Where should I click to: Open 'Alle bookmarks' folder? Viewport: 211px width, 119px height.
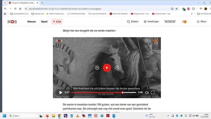point(204,14)
